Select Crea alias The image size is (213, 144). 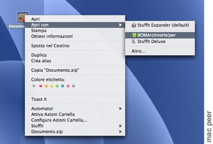tap(75, 61)
